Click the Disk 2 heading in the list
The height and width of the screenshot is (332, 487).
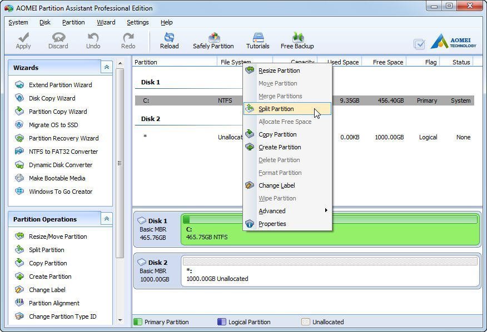click(151, 119)
